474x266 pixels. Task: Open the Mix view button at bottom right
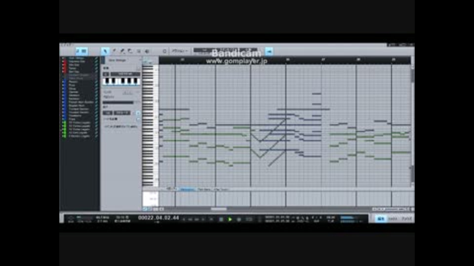tap(393, 219)
